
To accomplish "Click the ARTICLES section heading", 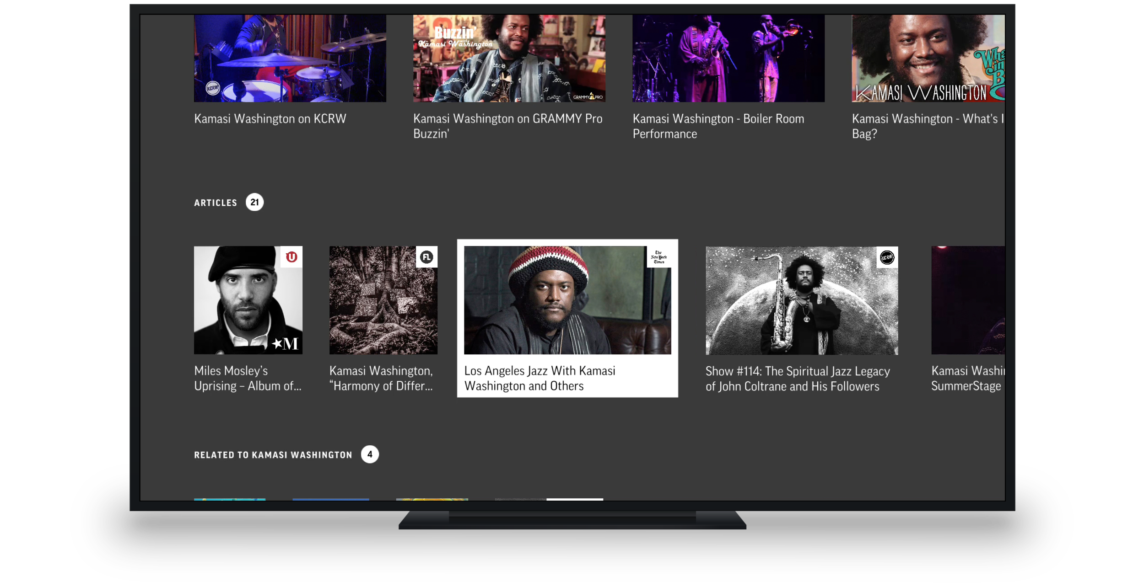I will tap(216, 203).
